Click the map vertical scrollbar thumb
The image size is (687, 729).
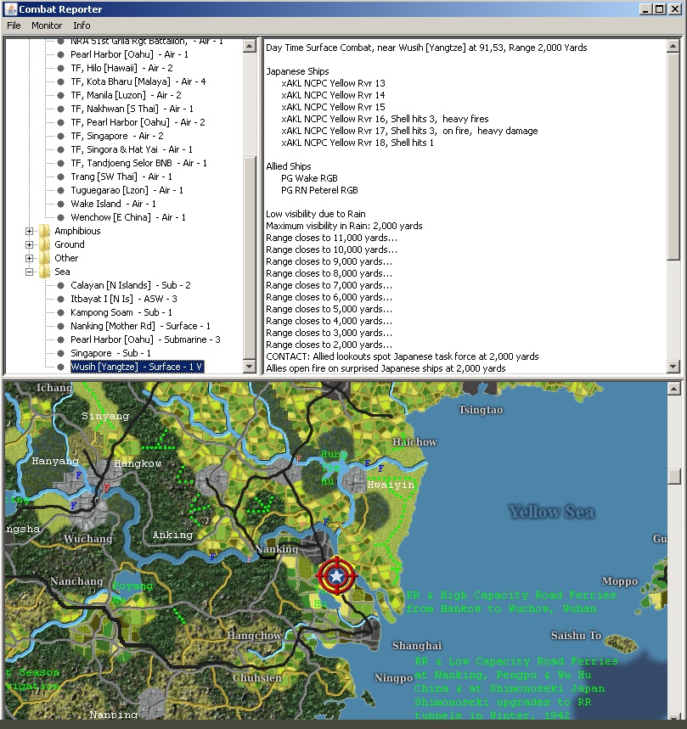click(x=674, y=476)
